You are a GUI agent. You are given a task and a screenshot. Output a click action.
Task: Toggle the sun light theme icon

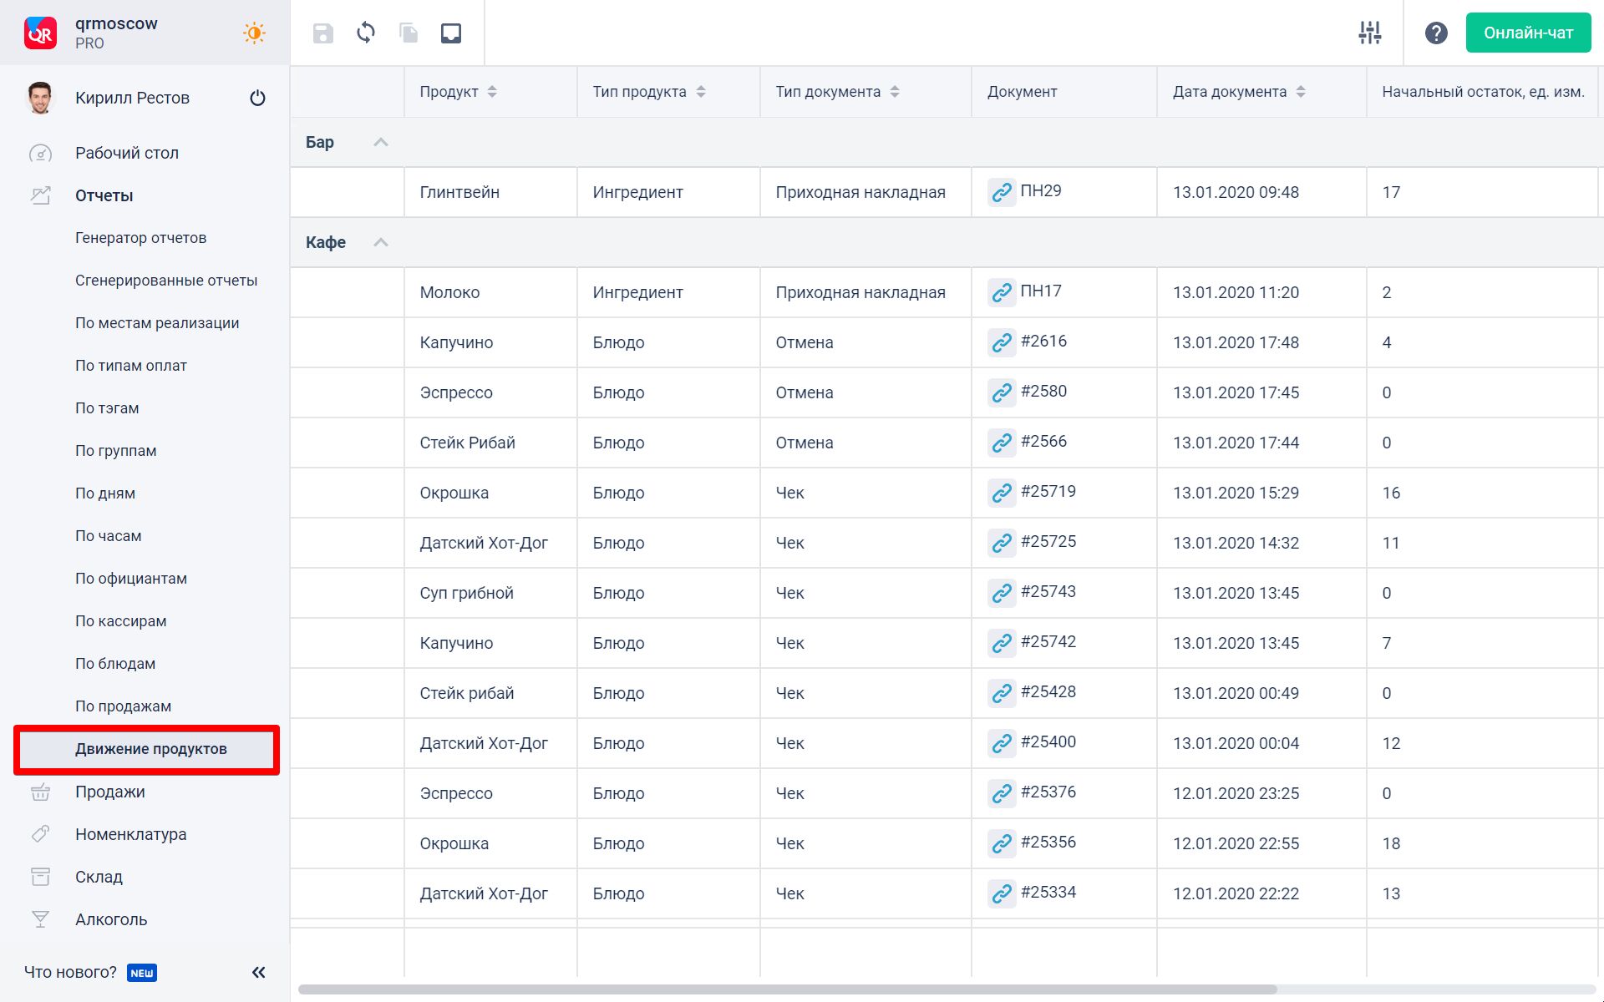tap(254, 33)
